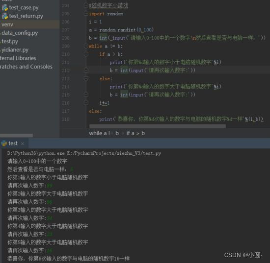
Task: Click console line '你第5输入的数字大于电脑随机数字'
Action: 48,242
